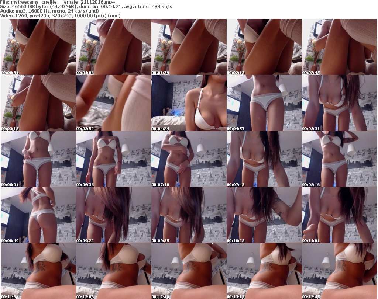Choose the 00:08:16 preview frame
Viewport: 378px width, 299px height.
tap(340, 159)
